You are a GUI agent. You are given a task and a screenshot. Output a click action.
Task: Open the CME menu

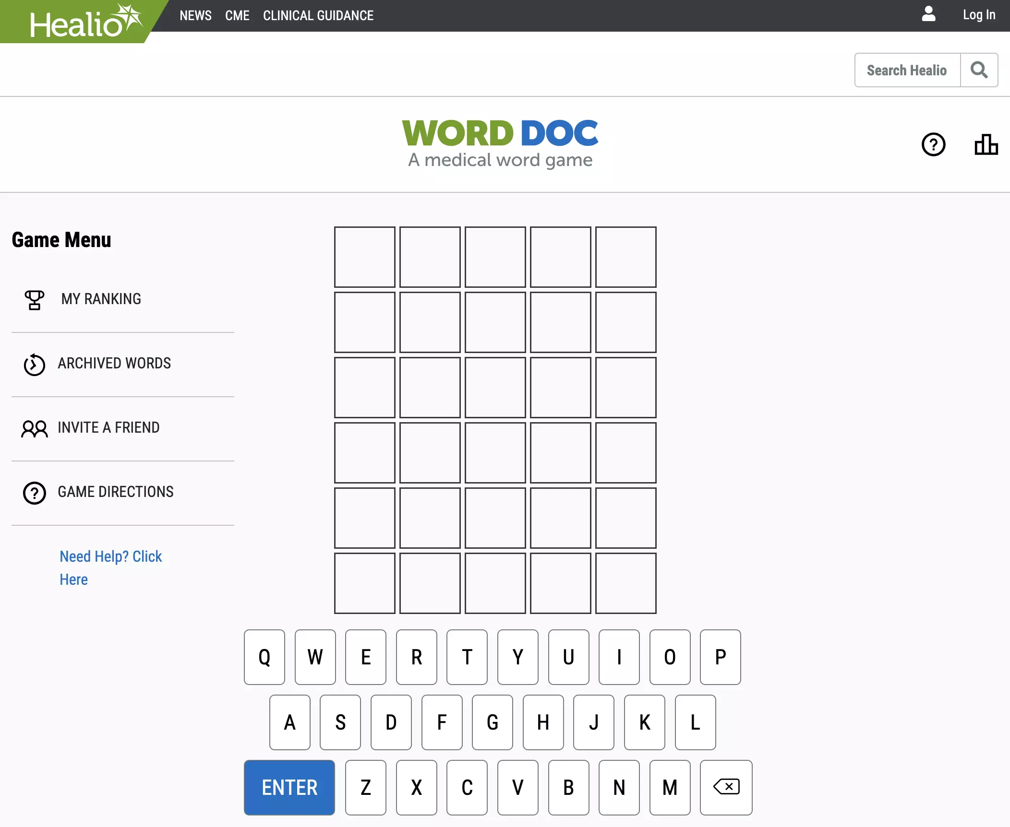pos(237,15)
